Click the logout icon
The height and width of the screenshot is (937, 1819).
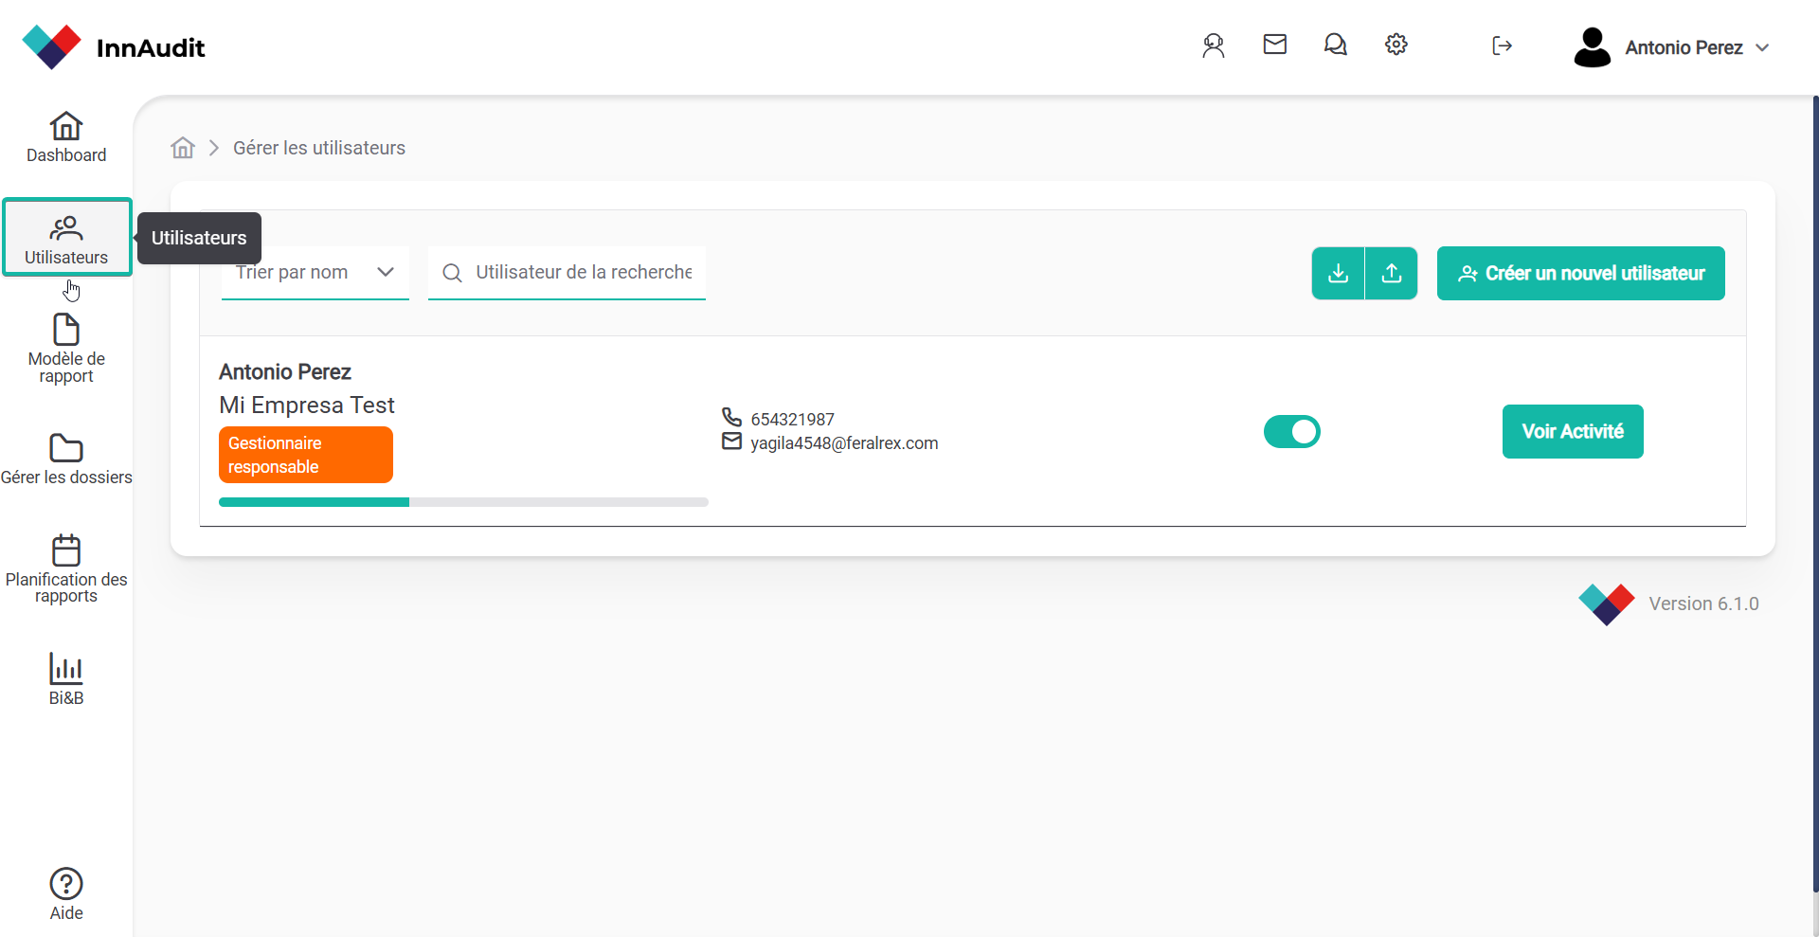(1502, 45)
